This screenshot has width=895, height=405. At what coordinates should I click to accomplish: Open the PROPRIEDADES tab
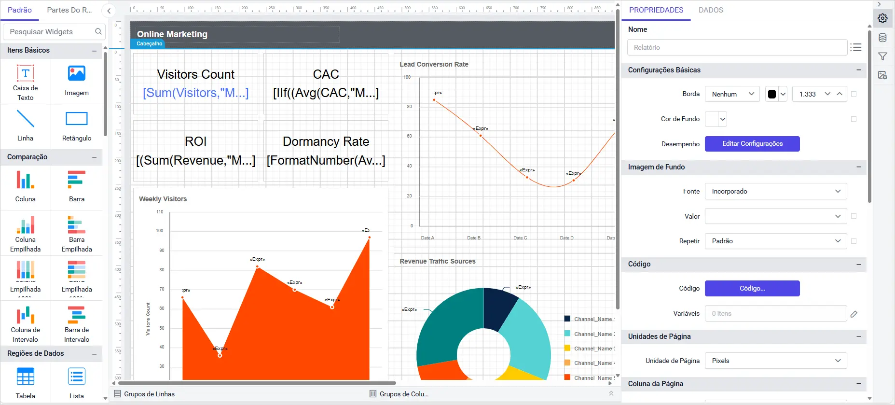coord(656,10)
